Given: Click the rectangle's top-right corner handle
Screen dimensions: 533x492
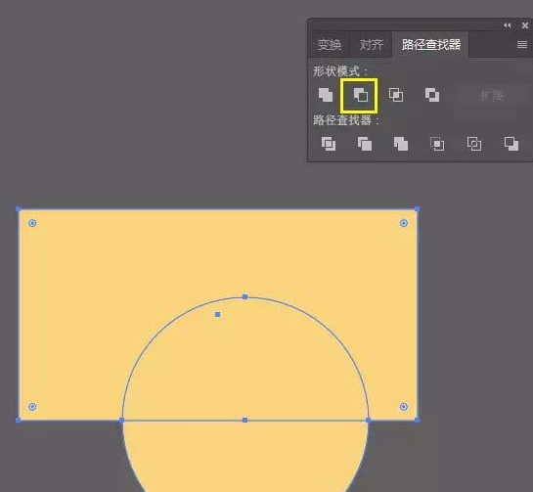Looking at the screenshot, I should (417, 208).
